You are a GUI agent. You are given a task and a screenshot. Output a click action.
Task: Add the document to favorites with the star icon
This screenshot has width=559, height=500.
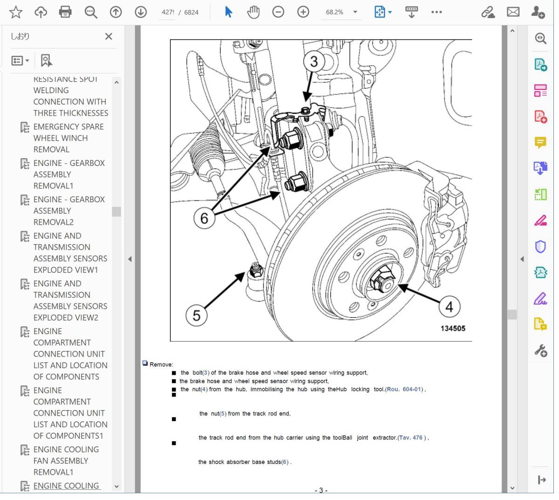tap(16, 12)
